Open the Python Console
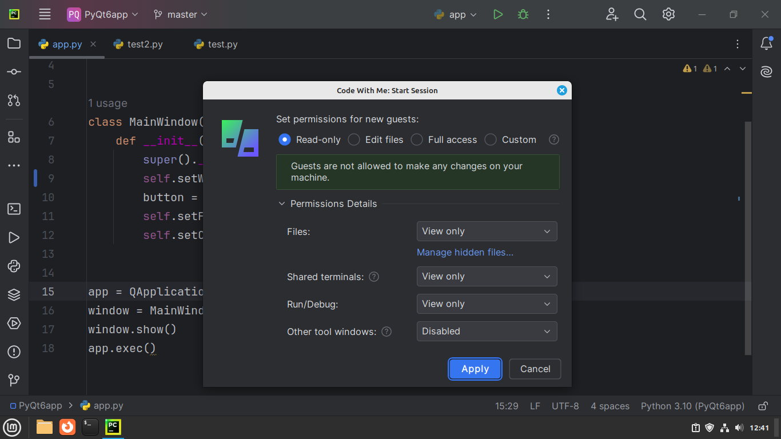The image size is (781, 439). click(x=14, y=266)
